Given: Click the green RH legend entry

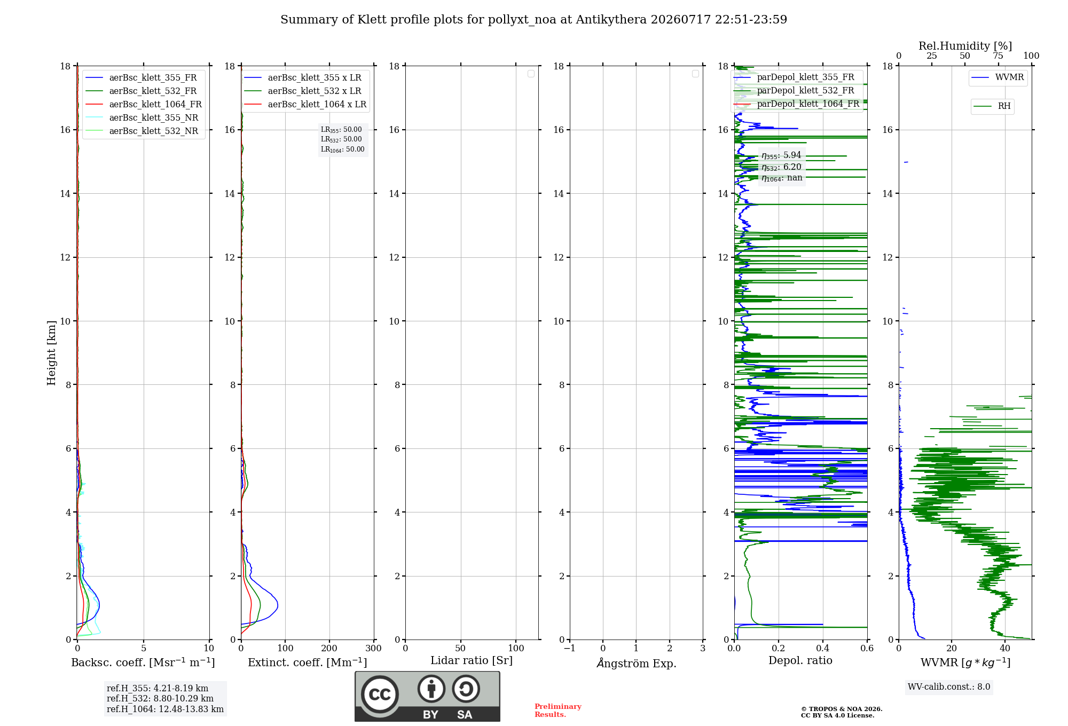Looking at the screenshot, I should coord(992,106).
